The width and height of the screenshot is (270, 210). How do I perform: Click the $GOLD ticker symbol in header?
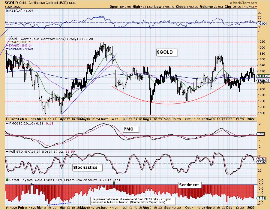[x=11, y=3]
